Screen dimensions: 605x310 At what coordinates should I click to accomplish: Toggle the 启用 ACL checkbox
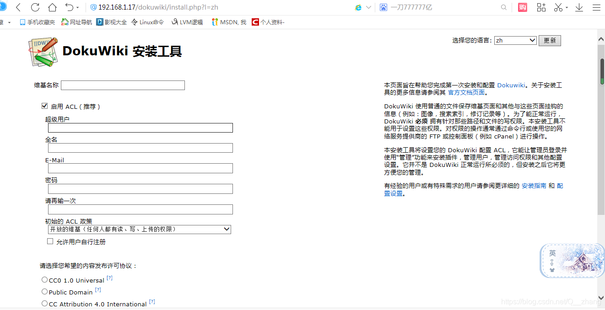point(44,106)
